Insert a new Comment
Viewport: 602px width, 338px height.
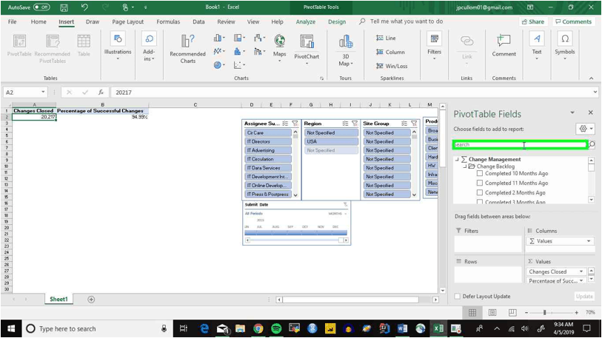(x=504, y=45)
